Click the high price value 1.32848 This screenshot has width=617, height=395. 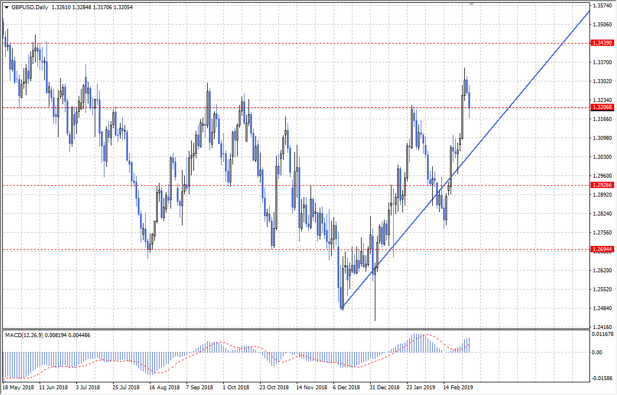pos(81,7)
